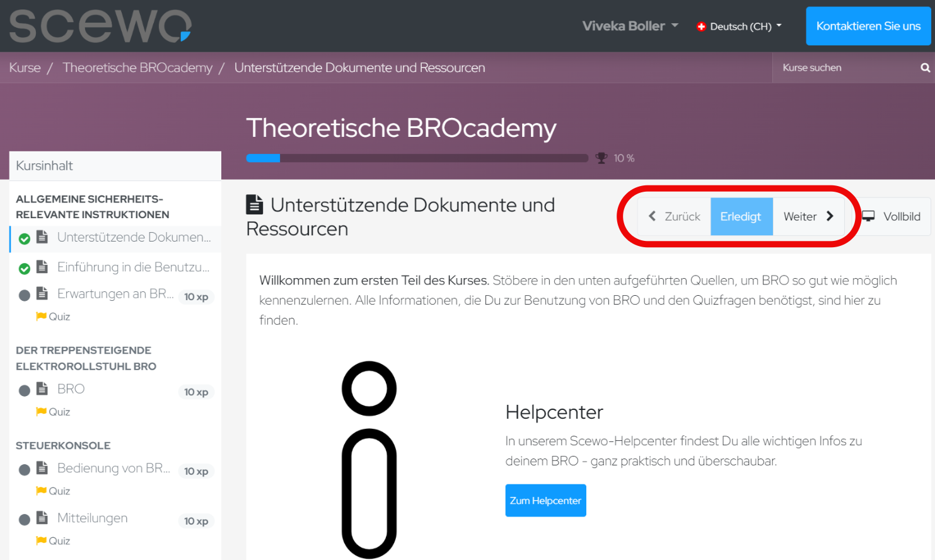
Task: Click section header Der treppensteigende Elektrorollstuhl BRO
Action: (86, 358)
